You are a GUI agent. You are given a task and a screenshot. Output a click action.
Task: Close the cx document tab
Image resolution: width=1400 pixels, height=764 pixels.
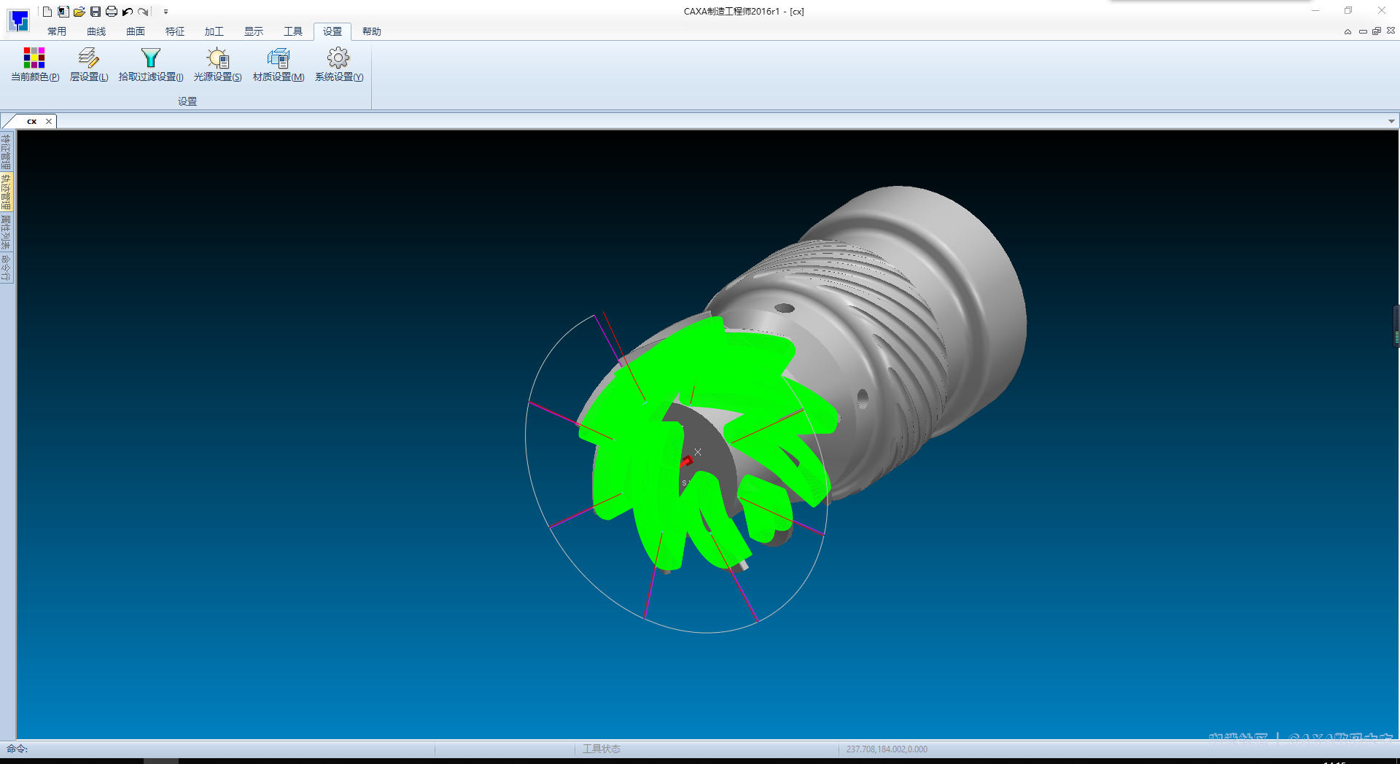tap(49, 121)
